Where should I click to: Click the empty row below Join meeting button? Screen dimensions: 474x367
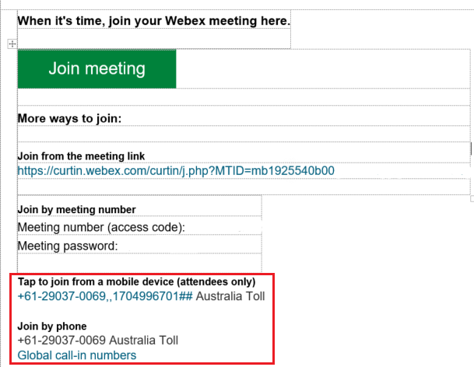click(x=243, y=96)
